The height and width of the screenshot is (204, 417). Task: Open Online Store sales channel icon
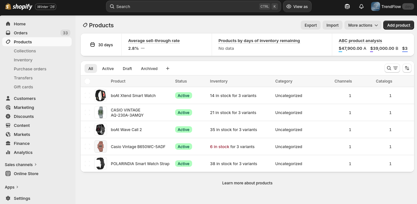coord(8,173)
